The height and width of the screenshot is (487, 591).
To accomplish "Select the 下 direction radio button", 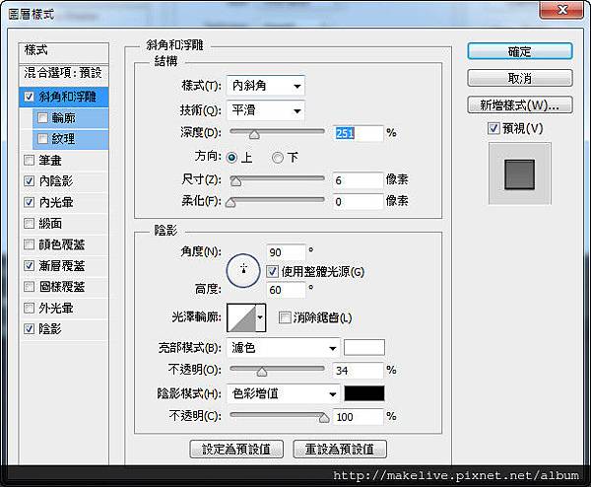I will coord(278,158).
